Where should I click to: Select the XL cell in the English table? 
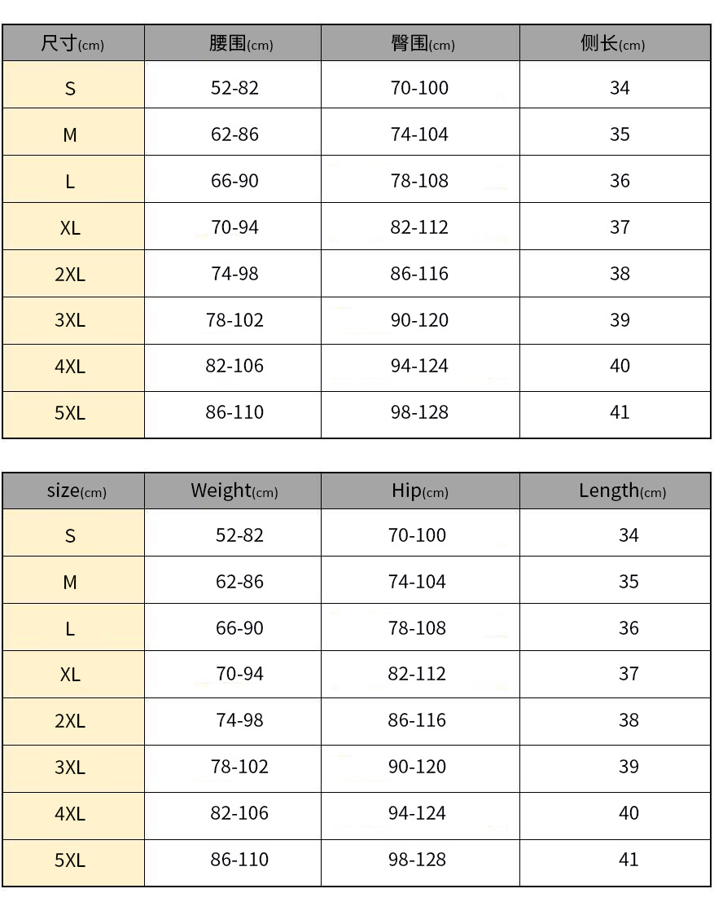[70, 675]
